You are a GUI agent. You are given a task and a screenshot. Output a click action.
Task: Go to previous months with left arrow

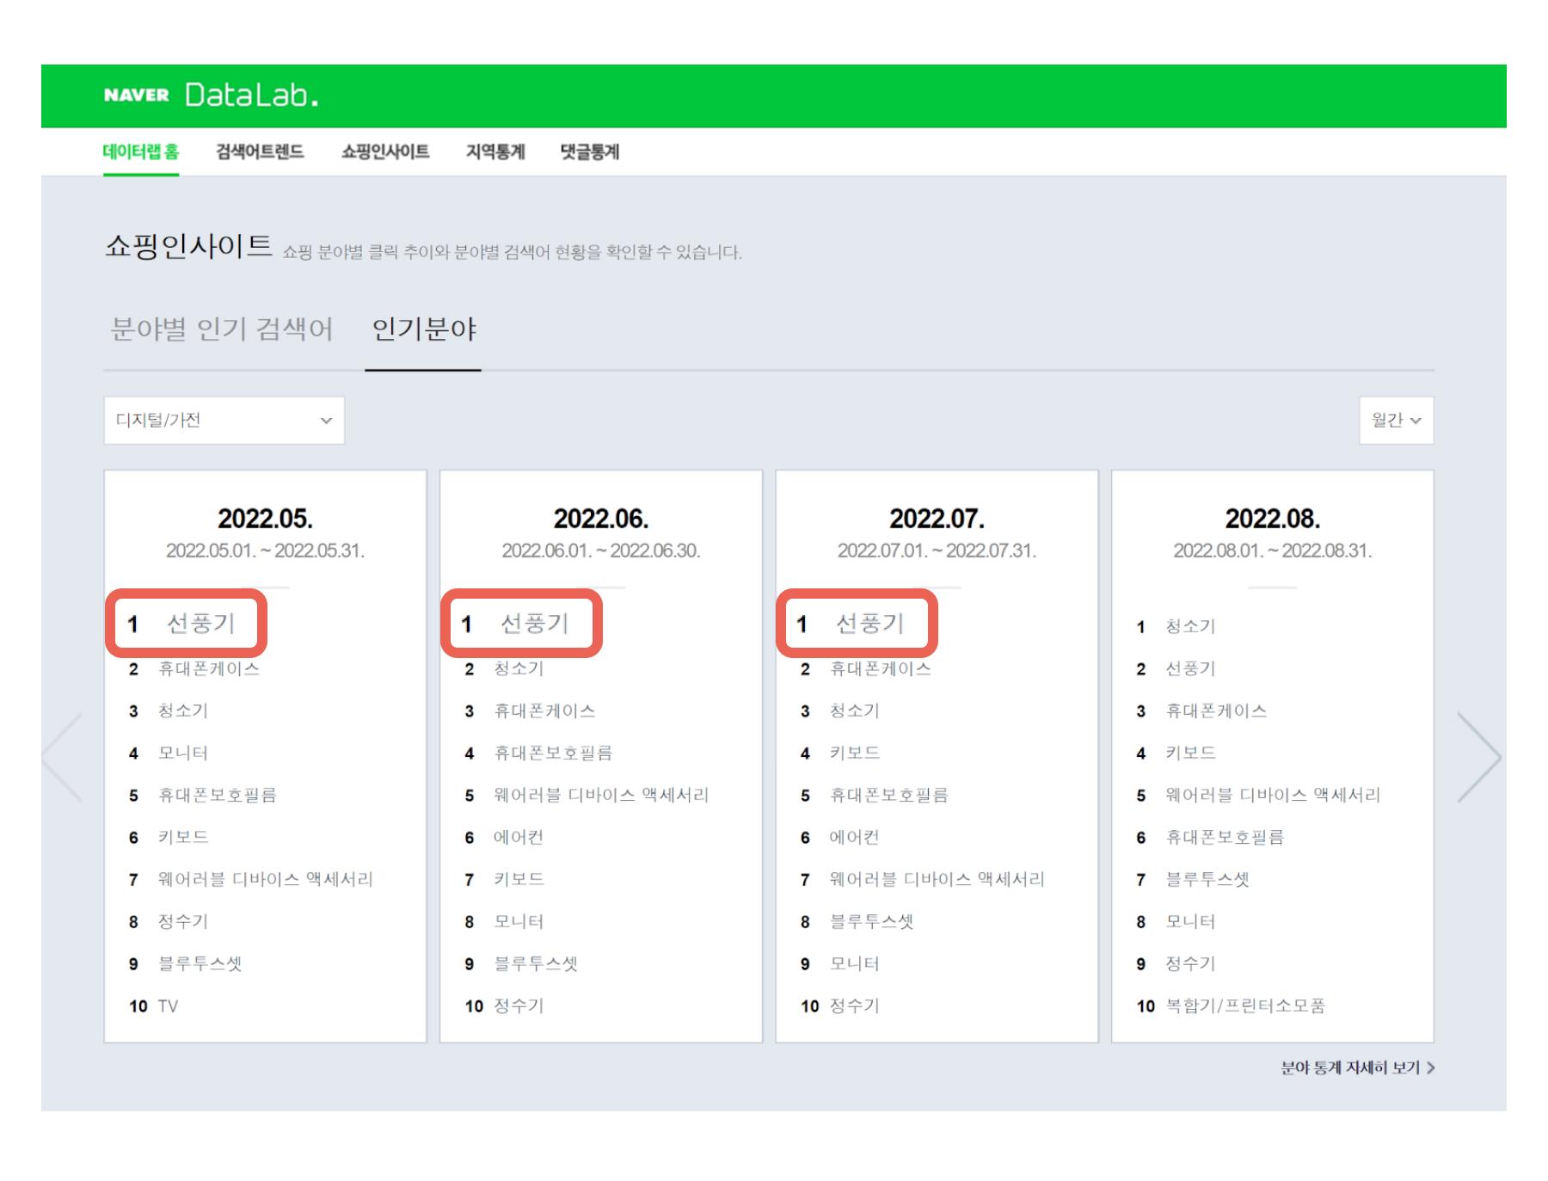[62, 757]
